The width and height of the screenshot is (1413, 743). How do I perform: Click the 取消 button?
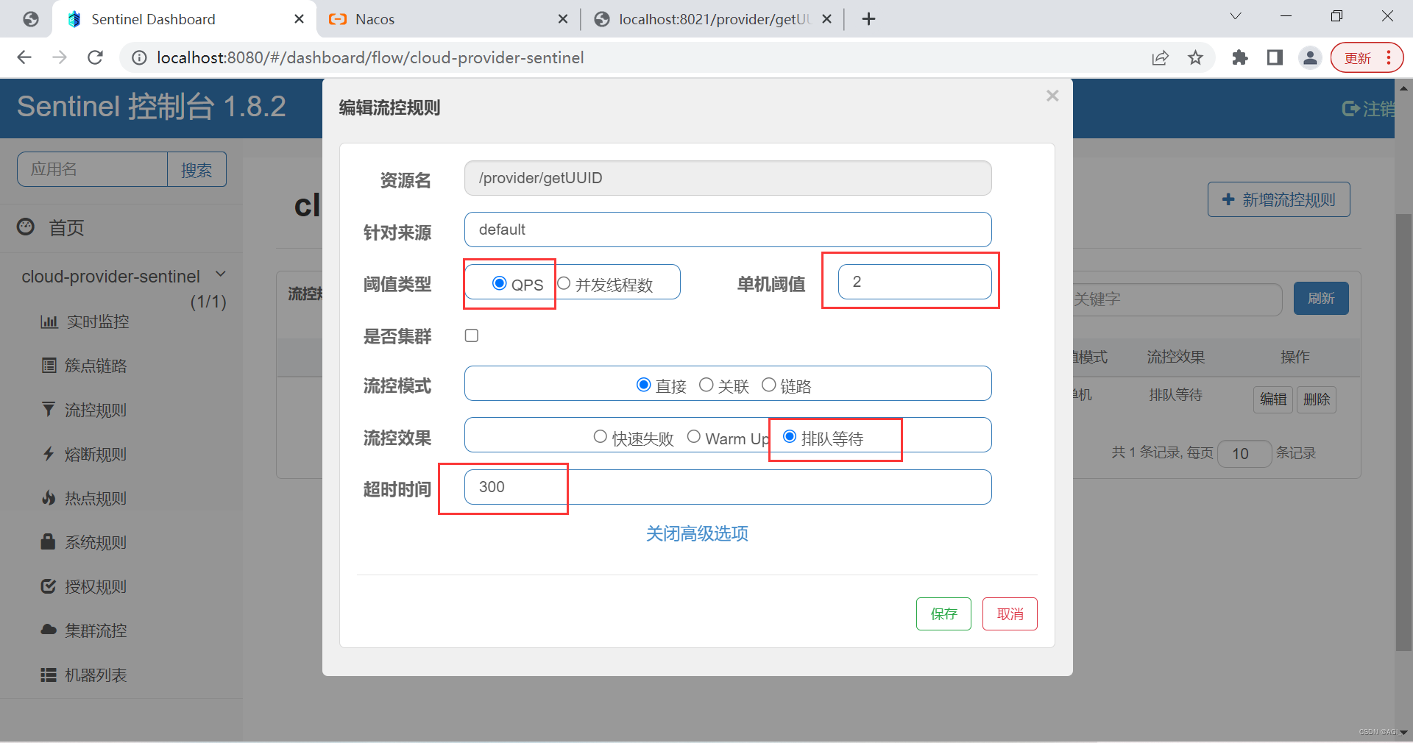pyautogui.click(x=1010, y=614)
